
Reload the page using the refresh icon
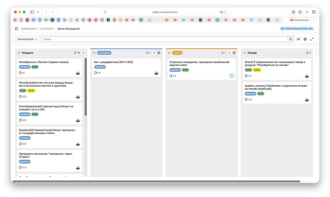225,12
